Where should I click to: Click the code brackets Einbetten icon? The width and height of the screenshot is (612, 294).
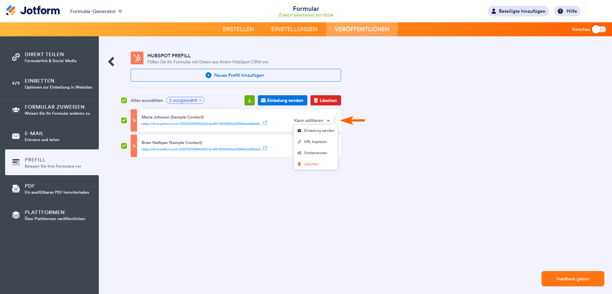pyautogui.click(x=16, y=83)
